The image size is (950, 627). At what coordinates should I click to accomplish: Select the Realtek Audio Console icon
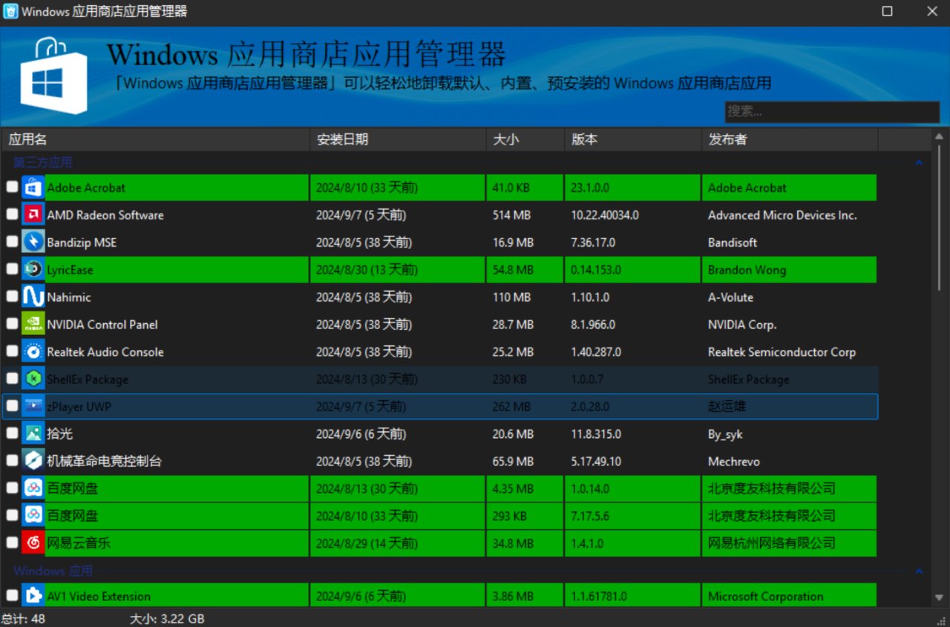point(33,352)
